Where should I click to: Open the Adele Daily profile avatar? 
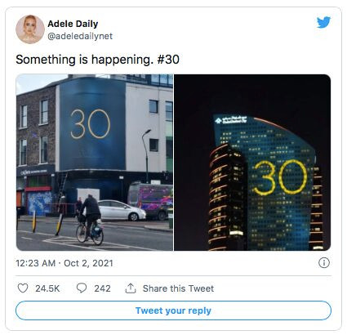click(30, 29)
